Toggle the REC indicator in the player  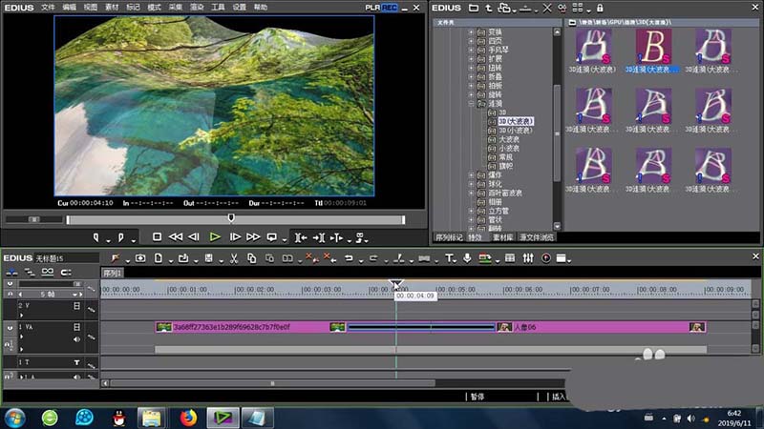click(390, 8)
